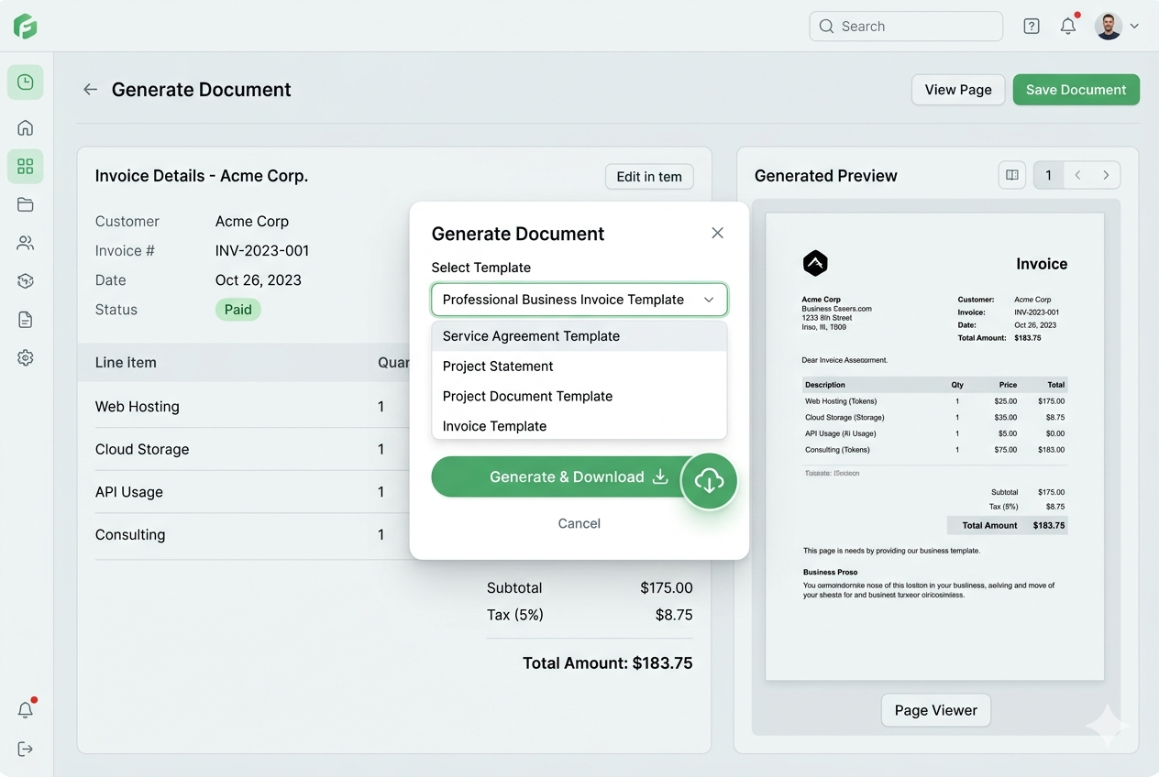Select the Paid status badge
The height and width of the screenshot is (777, 1159).
point(237,309)
